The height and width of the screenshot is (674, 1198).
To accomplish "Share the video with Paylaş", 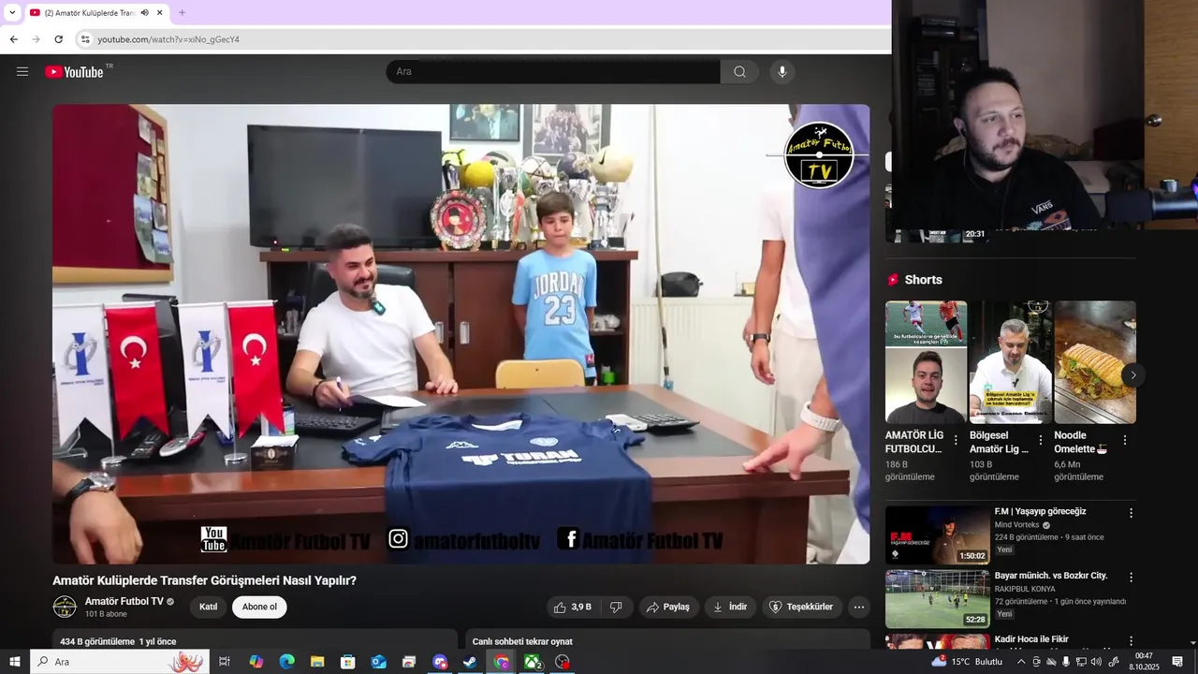I will pyautogui.click(x=668, y=607).
